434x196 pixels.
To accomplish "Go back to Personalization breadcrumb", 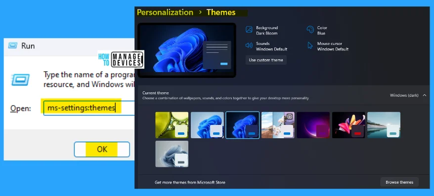I will tap(165, 12).
